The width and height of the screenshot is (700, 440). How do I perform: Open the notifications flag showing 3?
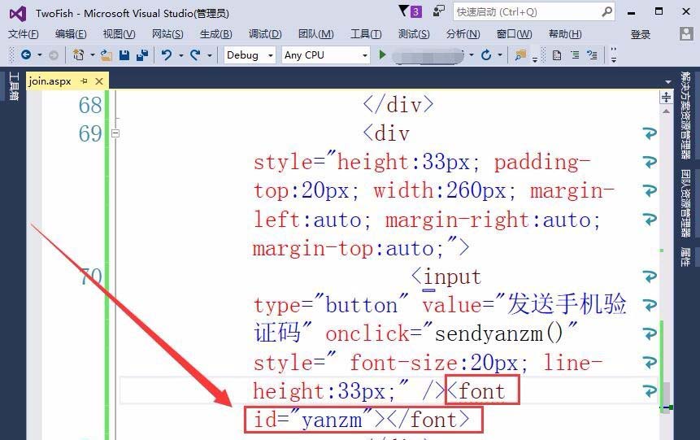click(410, 11)
